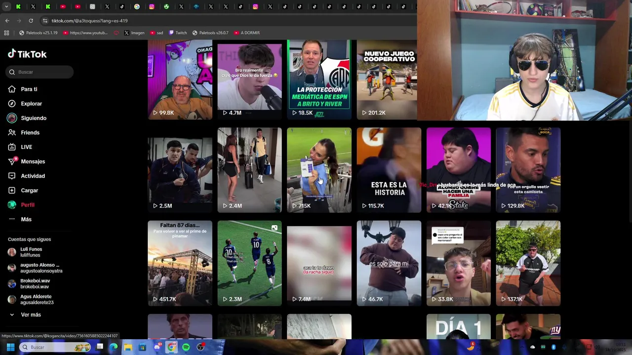Click the TikTok logo
632x355 pixels.
[x=27, y=54]
